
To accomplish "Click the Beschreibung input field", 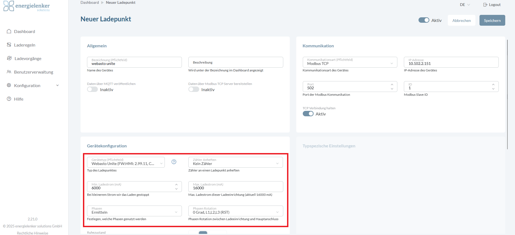I will click(236, 62).
